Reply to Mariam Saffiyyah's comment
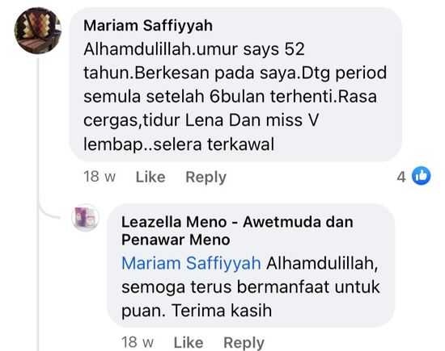The image size is (445, 351). [206, 178]
